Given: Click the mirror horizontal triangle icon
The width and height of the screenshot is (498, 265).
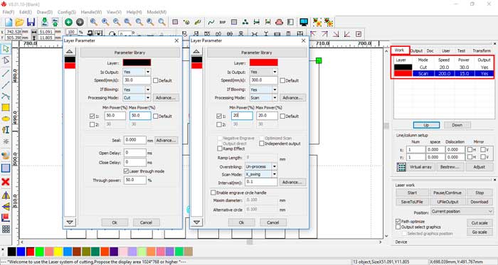Looking at the screenshot, I should [6, 195].
